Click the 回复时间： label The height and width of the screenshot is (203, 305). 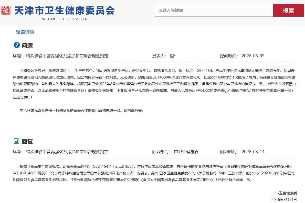click(x=229, y=152)
